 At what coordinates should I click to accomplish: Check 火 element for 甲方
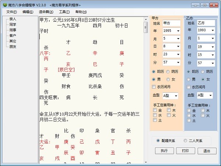coord(169,115)
